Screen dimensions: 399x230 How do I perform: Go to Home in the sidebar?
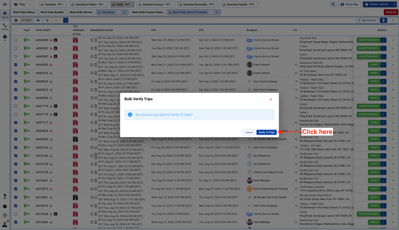[5, 15]
